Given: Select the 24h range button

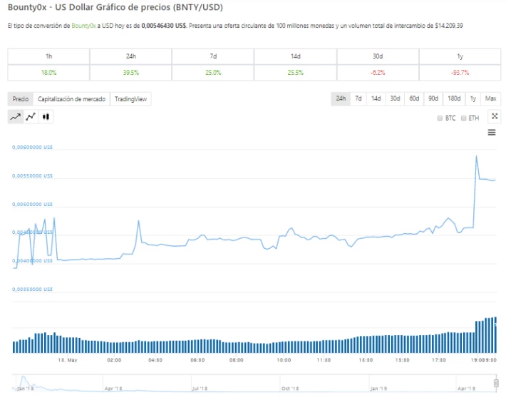Looking at the screenshot, I should point(341,98).
